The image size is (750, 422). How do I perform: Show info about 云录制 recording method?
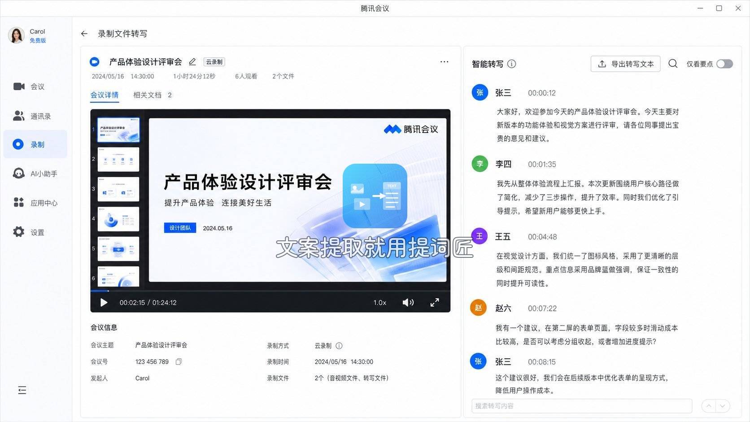click(x=339, y=346)
